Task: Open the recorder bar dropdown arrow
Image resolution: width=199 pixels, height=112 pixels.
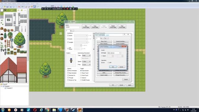Action: 43,9
